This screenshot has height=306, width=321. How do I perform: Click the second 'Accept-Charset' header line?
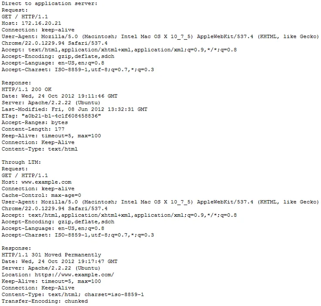(x=78, y=235)
